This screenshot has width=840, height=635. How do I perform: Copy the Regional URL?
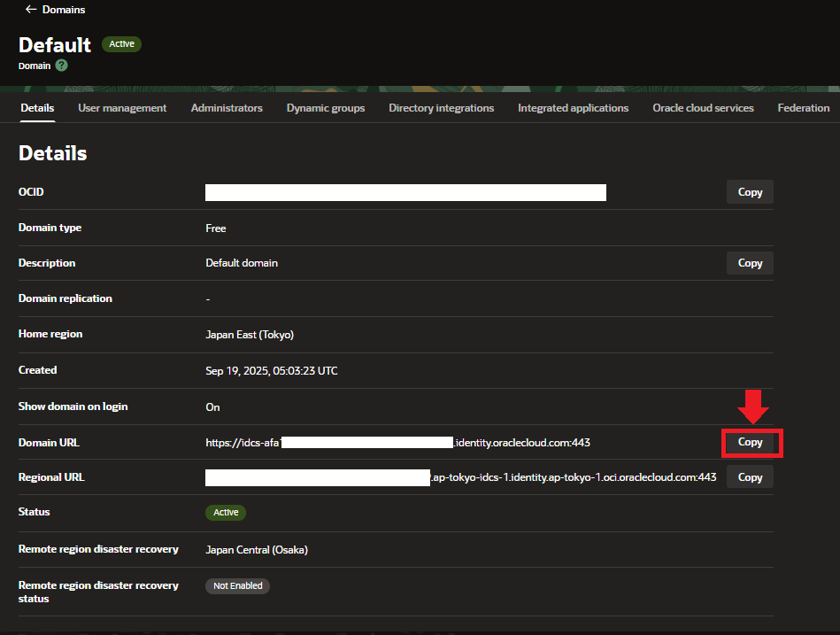(750, 476)
